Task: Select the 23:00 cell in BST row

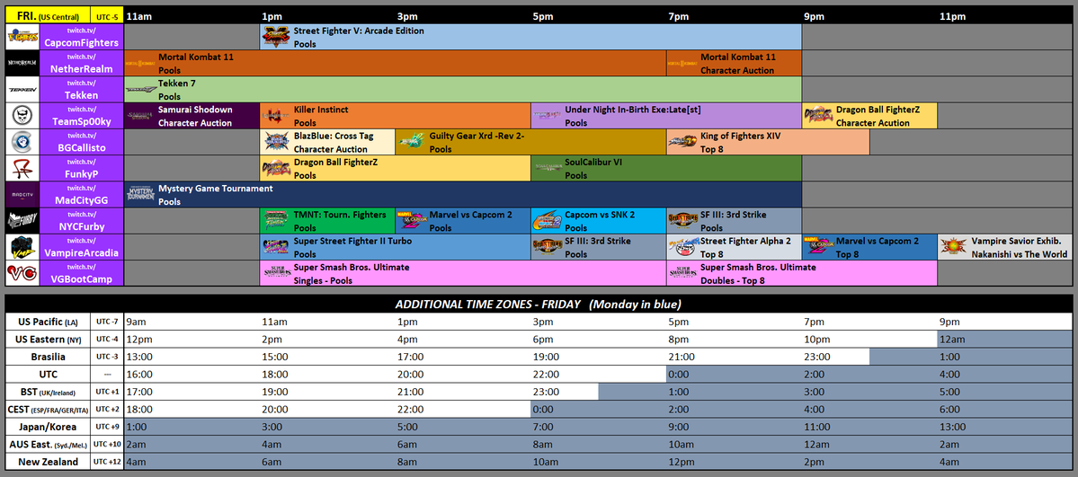Action: click(564, 392)
